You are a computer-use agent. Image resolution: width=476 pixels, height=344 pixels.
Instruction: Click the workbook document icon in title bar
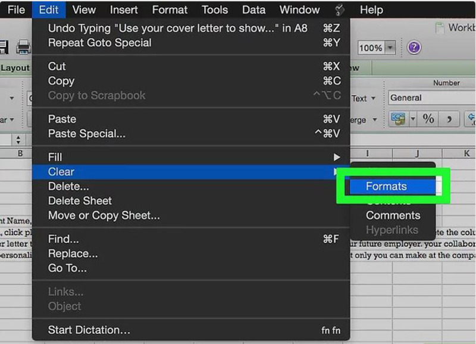440,28
